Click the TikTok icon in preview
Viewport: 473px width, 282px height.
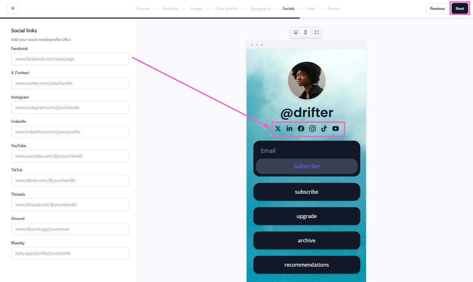(324, 129)
